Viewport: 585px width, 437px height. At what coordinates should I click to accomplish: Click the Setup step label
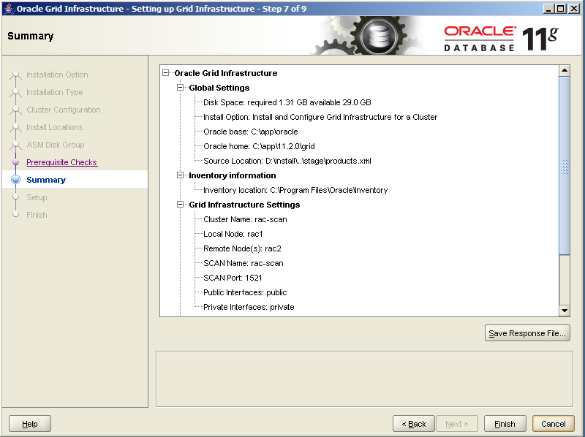pyautogui.click(x=37, y=197)
